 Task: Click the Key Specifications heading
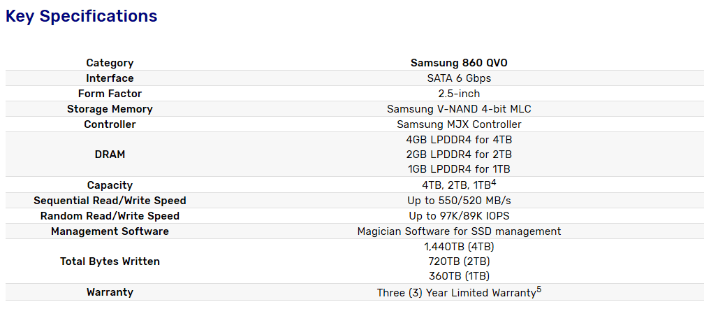coord(82,16)
